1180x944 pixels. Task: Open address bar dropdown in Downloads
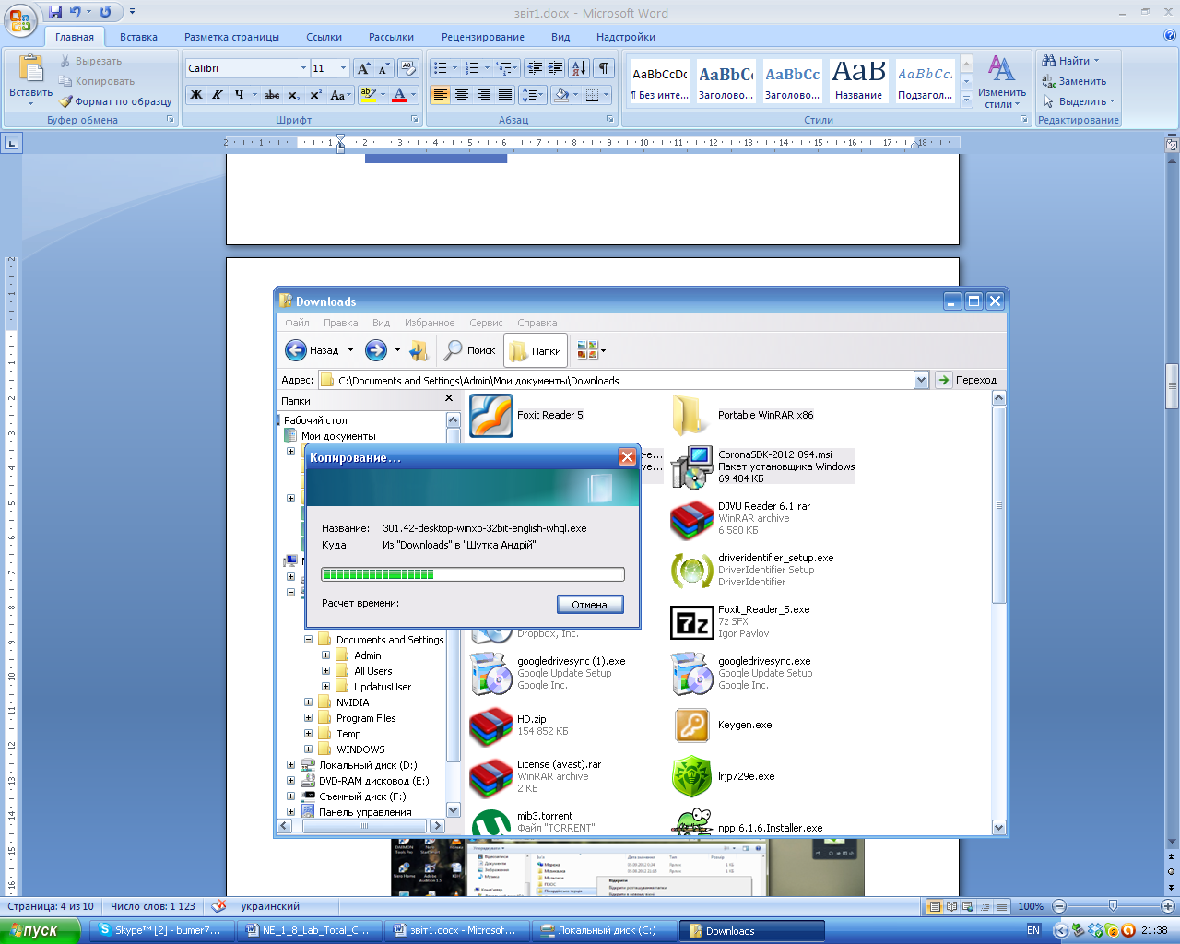coord(921,380)
